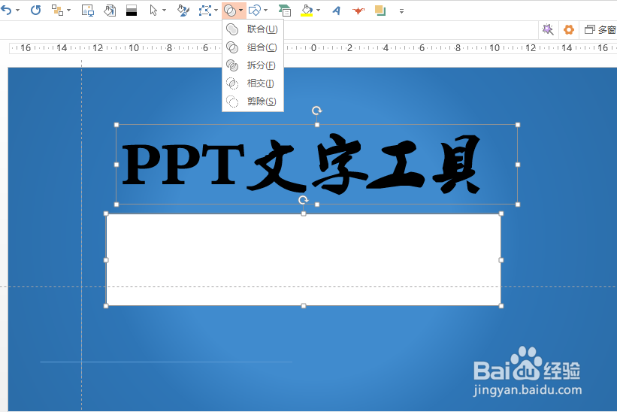Apply yellow Shape Fill bucket
The width and height of the screenshot is (617, 412).
pyautogui.click(x=307, y=11)
